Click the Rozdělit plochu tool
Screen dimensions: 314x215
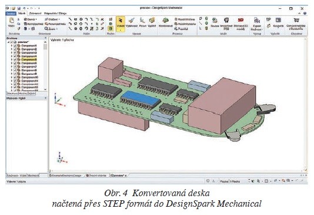click(x=185, y=24)
